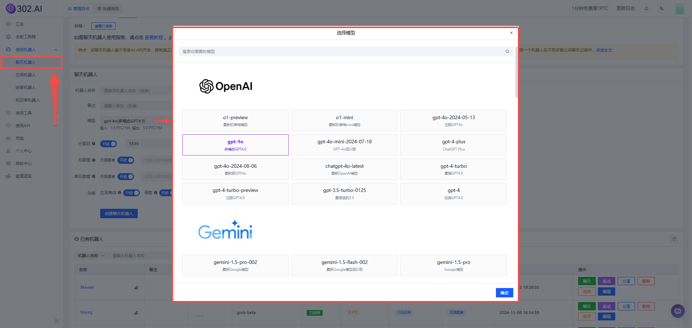Click the stats icon beside 8kxwet
This screenshot has width=692, height=328.
136,287
